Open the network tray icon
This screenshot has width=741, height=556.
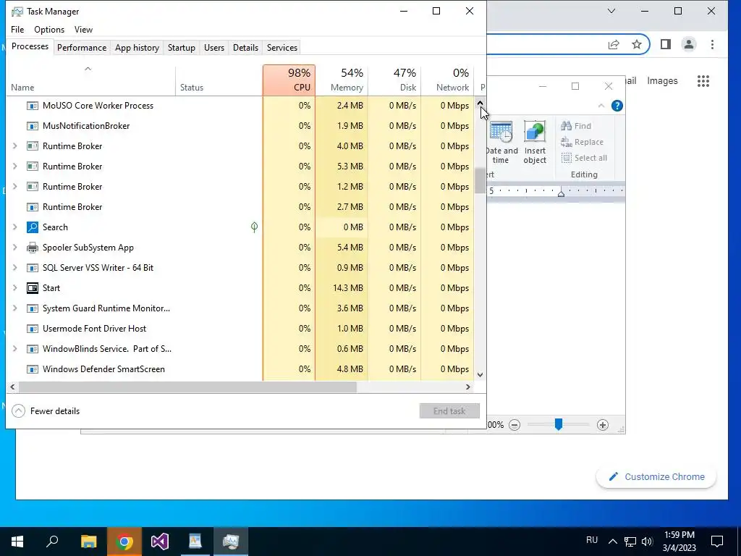[x=630, y=542]
